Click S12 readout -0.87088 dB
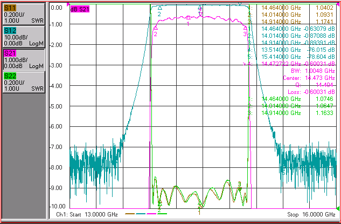 pyautogui.click(x=319, y=36)
